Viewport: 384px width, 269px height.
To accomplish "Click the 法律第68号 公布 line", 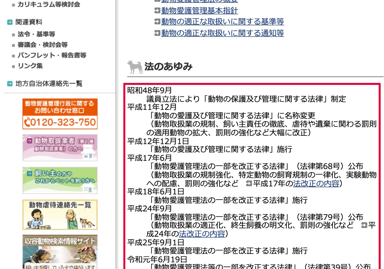I will tap(256, 166).
